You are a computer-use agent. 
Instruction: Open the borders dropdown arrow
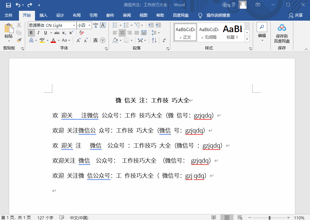point(131,40)
